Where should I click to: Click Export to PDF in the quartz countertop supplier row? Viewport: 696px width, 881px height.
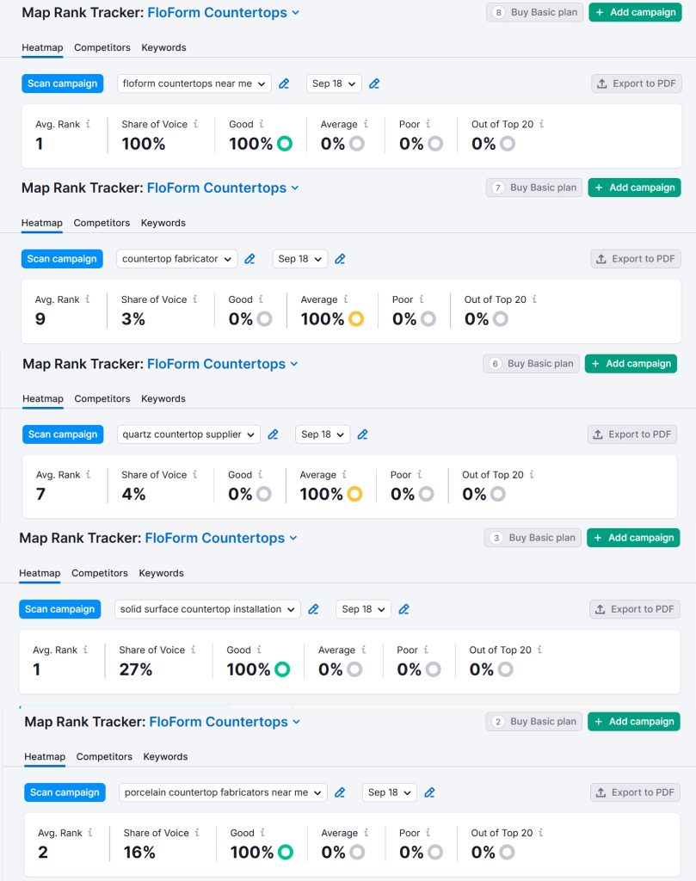click(x=632, y=434)
